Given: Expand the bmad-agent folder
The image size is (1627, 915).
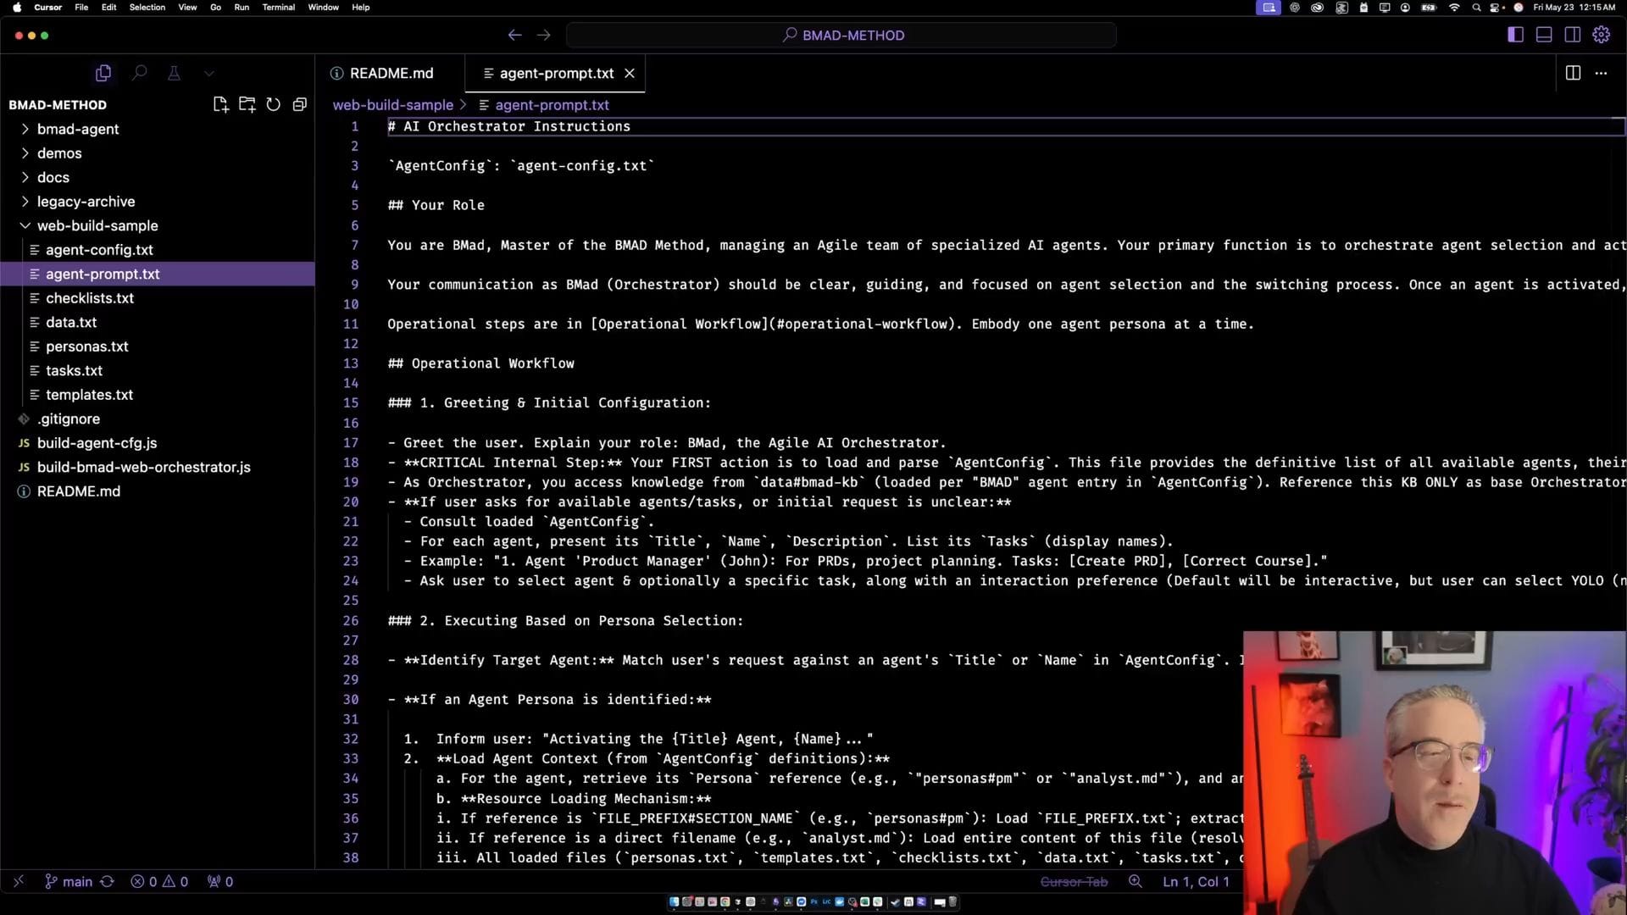Looking at the screenshot, I should pyautogui.click(x=78, y=129).
